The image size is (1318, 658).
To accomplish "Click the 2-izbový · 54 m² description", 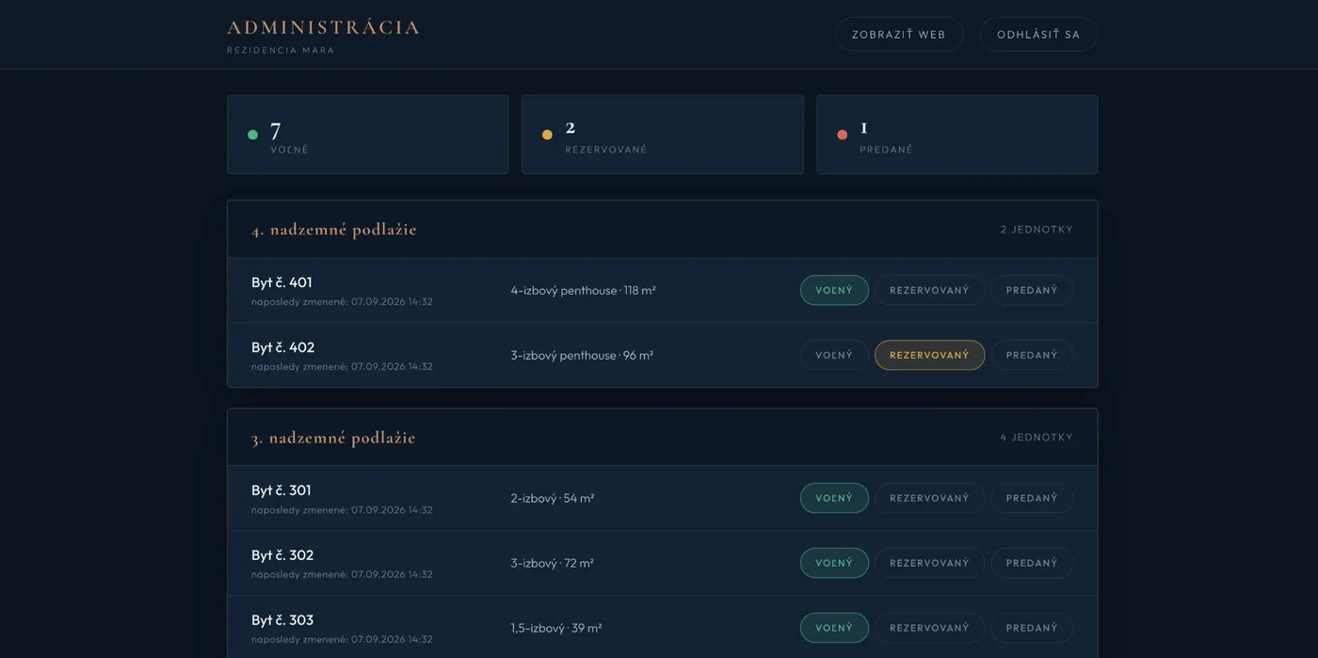I will [553, 499].
